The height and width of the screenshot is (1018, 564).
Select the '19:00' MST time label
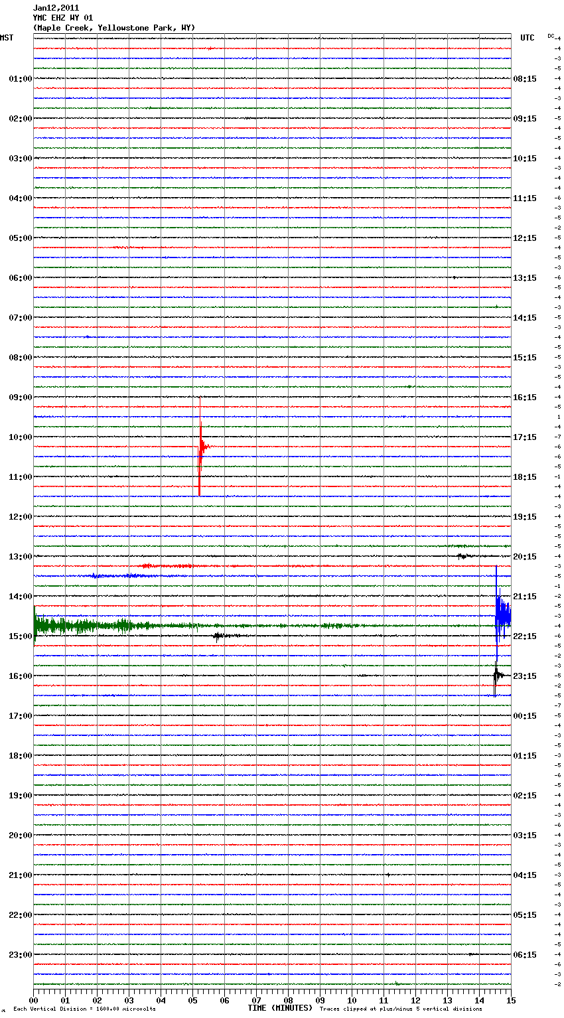tap(21, 796)
